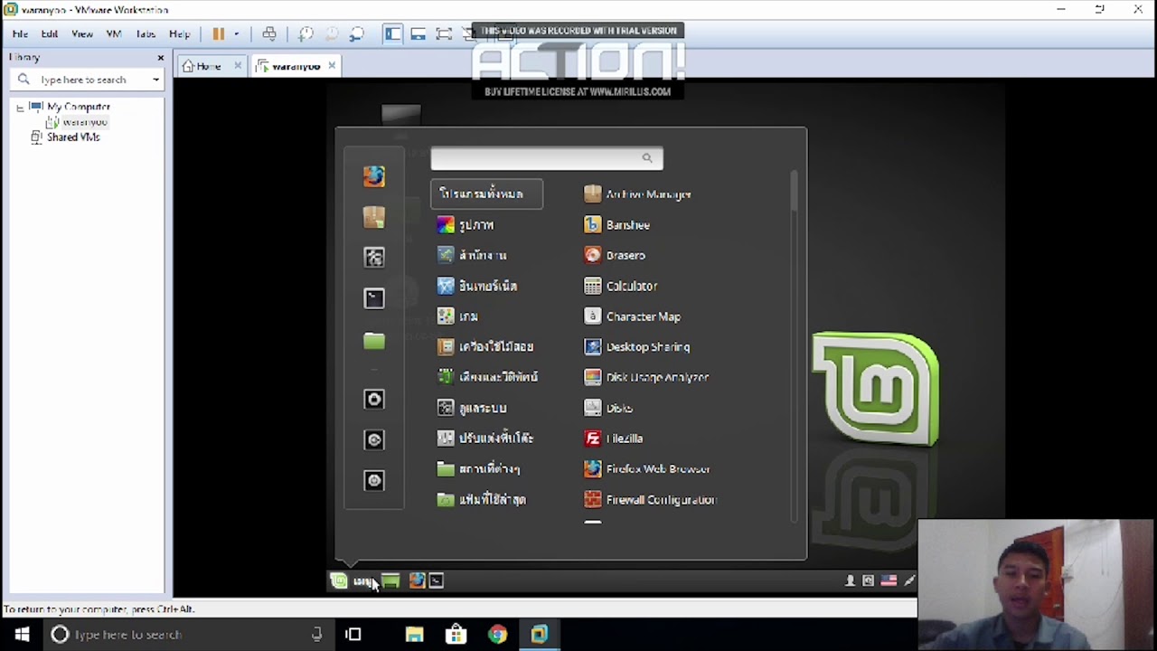This screenshot has width=1157, height=651.
Task: Collapse the My Computer tree node
Action: [x=20, y=108]
